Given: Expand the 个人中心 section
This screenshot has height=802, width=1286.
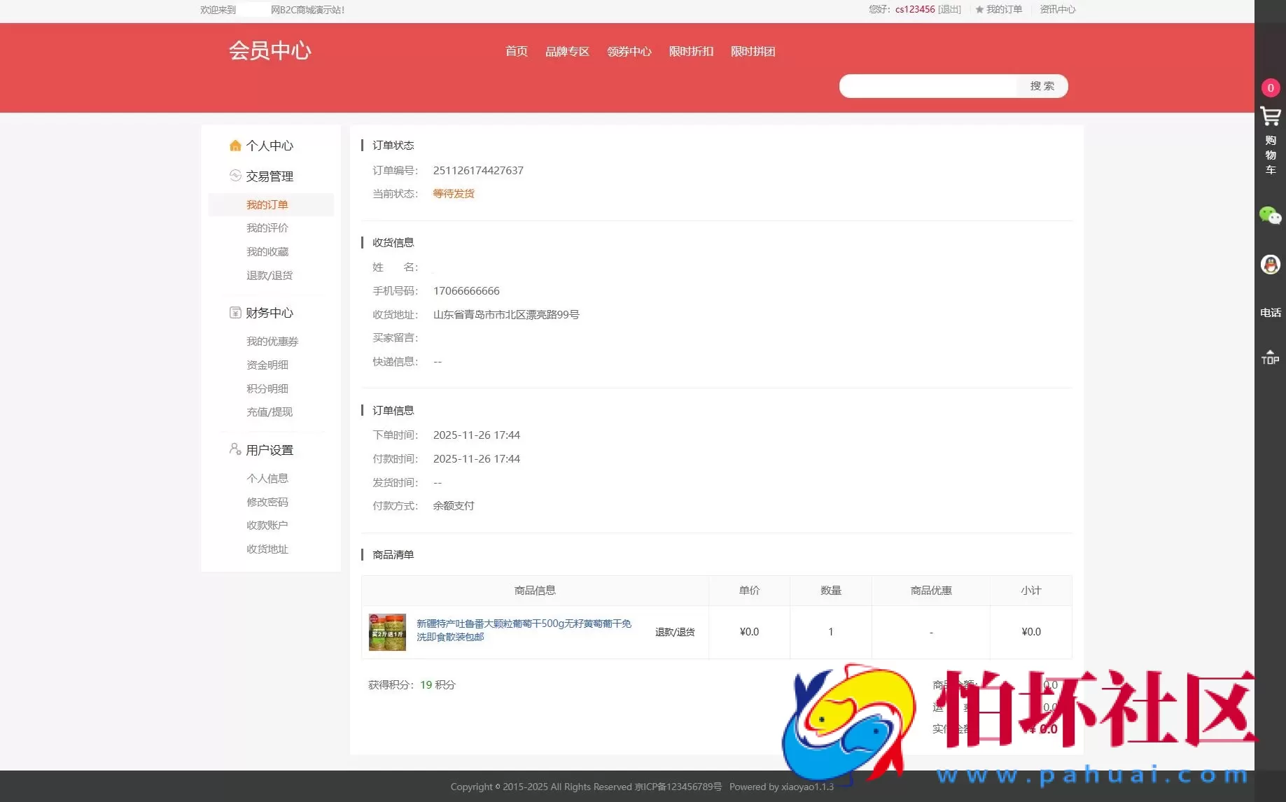Looking at the screenshot, I should tap(271, 145).
